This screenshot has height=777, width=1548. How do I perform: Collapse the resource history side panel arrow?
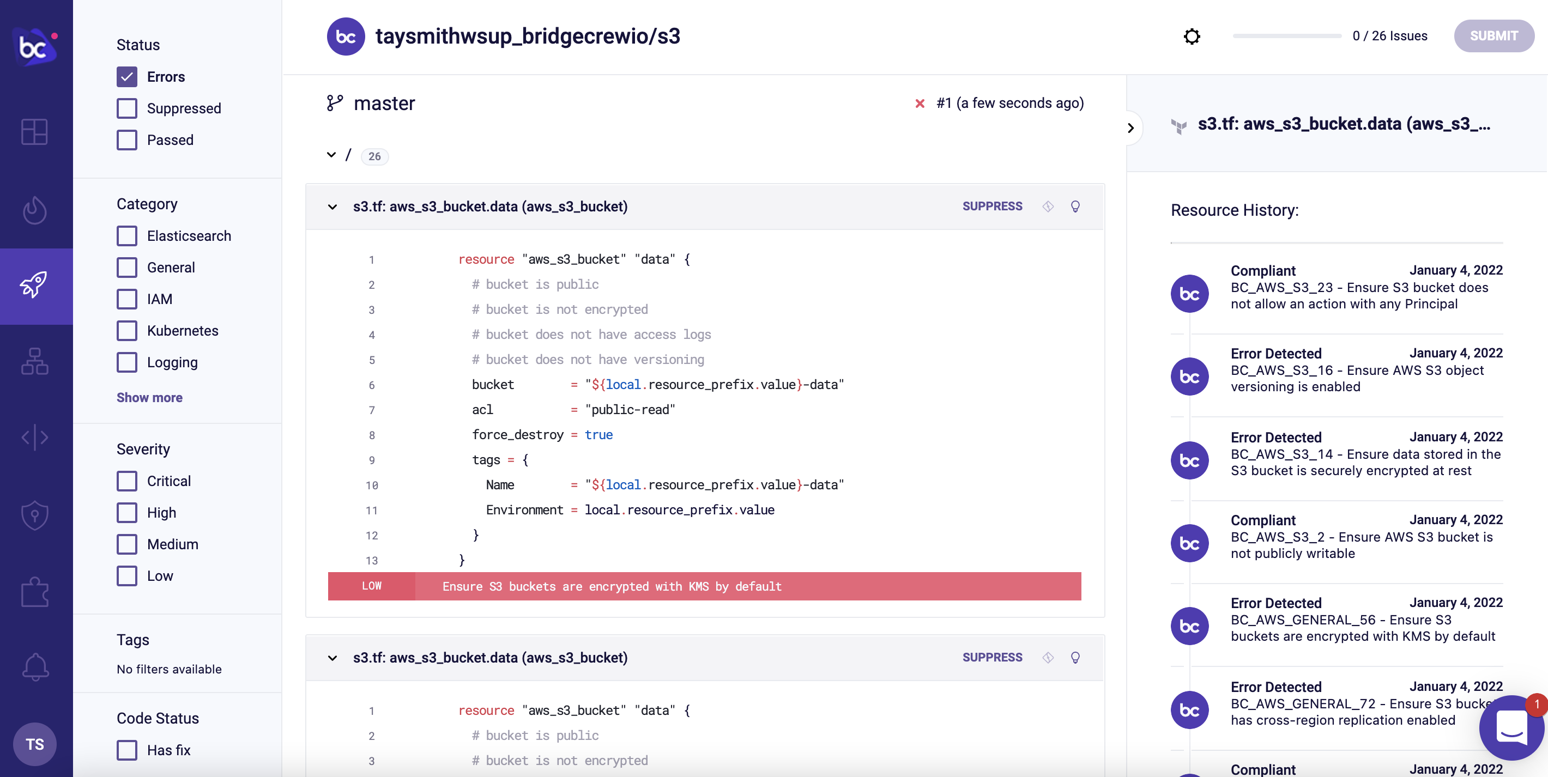(x=1130, y=128)
